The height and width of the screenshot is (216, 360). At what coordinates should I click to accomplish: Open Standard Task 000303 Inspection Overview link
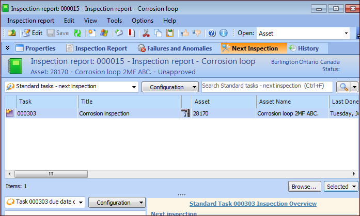(x=253, y=204)
